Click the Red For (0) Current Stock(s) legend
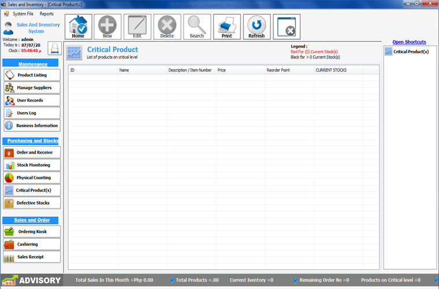 click(x=314, y=52)
